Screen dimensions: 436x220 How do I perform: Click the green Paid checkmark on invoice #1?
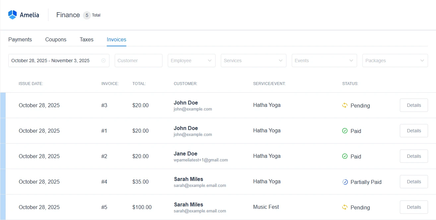344,131
